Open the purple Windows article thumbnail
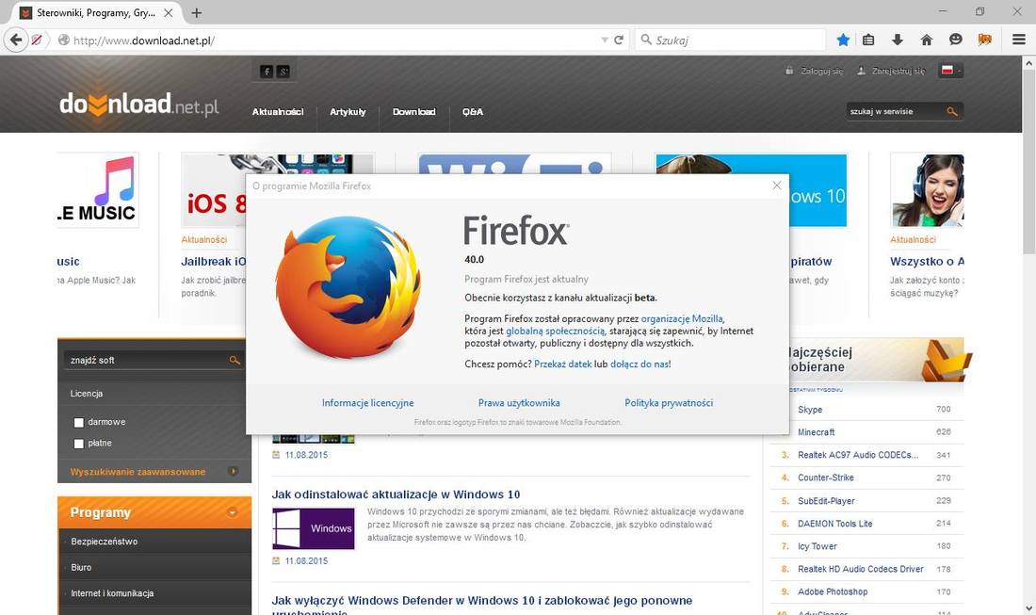The height and width of the screenshot is (615, 1036). [x=314, y=528]
